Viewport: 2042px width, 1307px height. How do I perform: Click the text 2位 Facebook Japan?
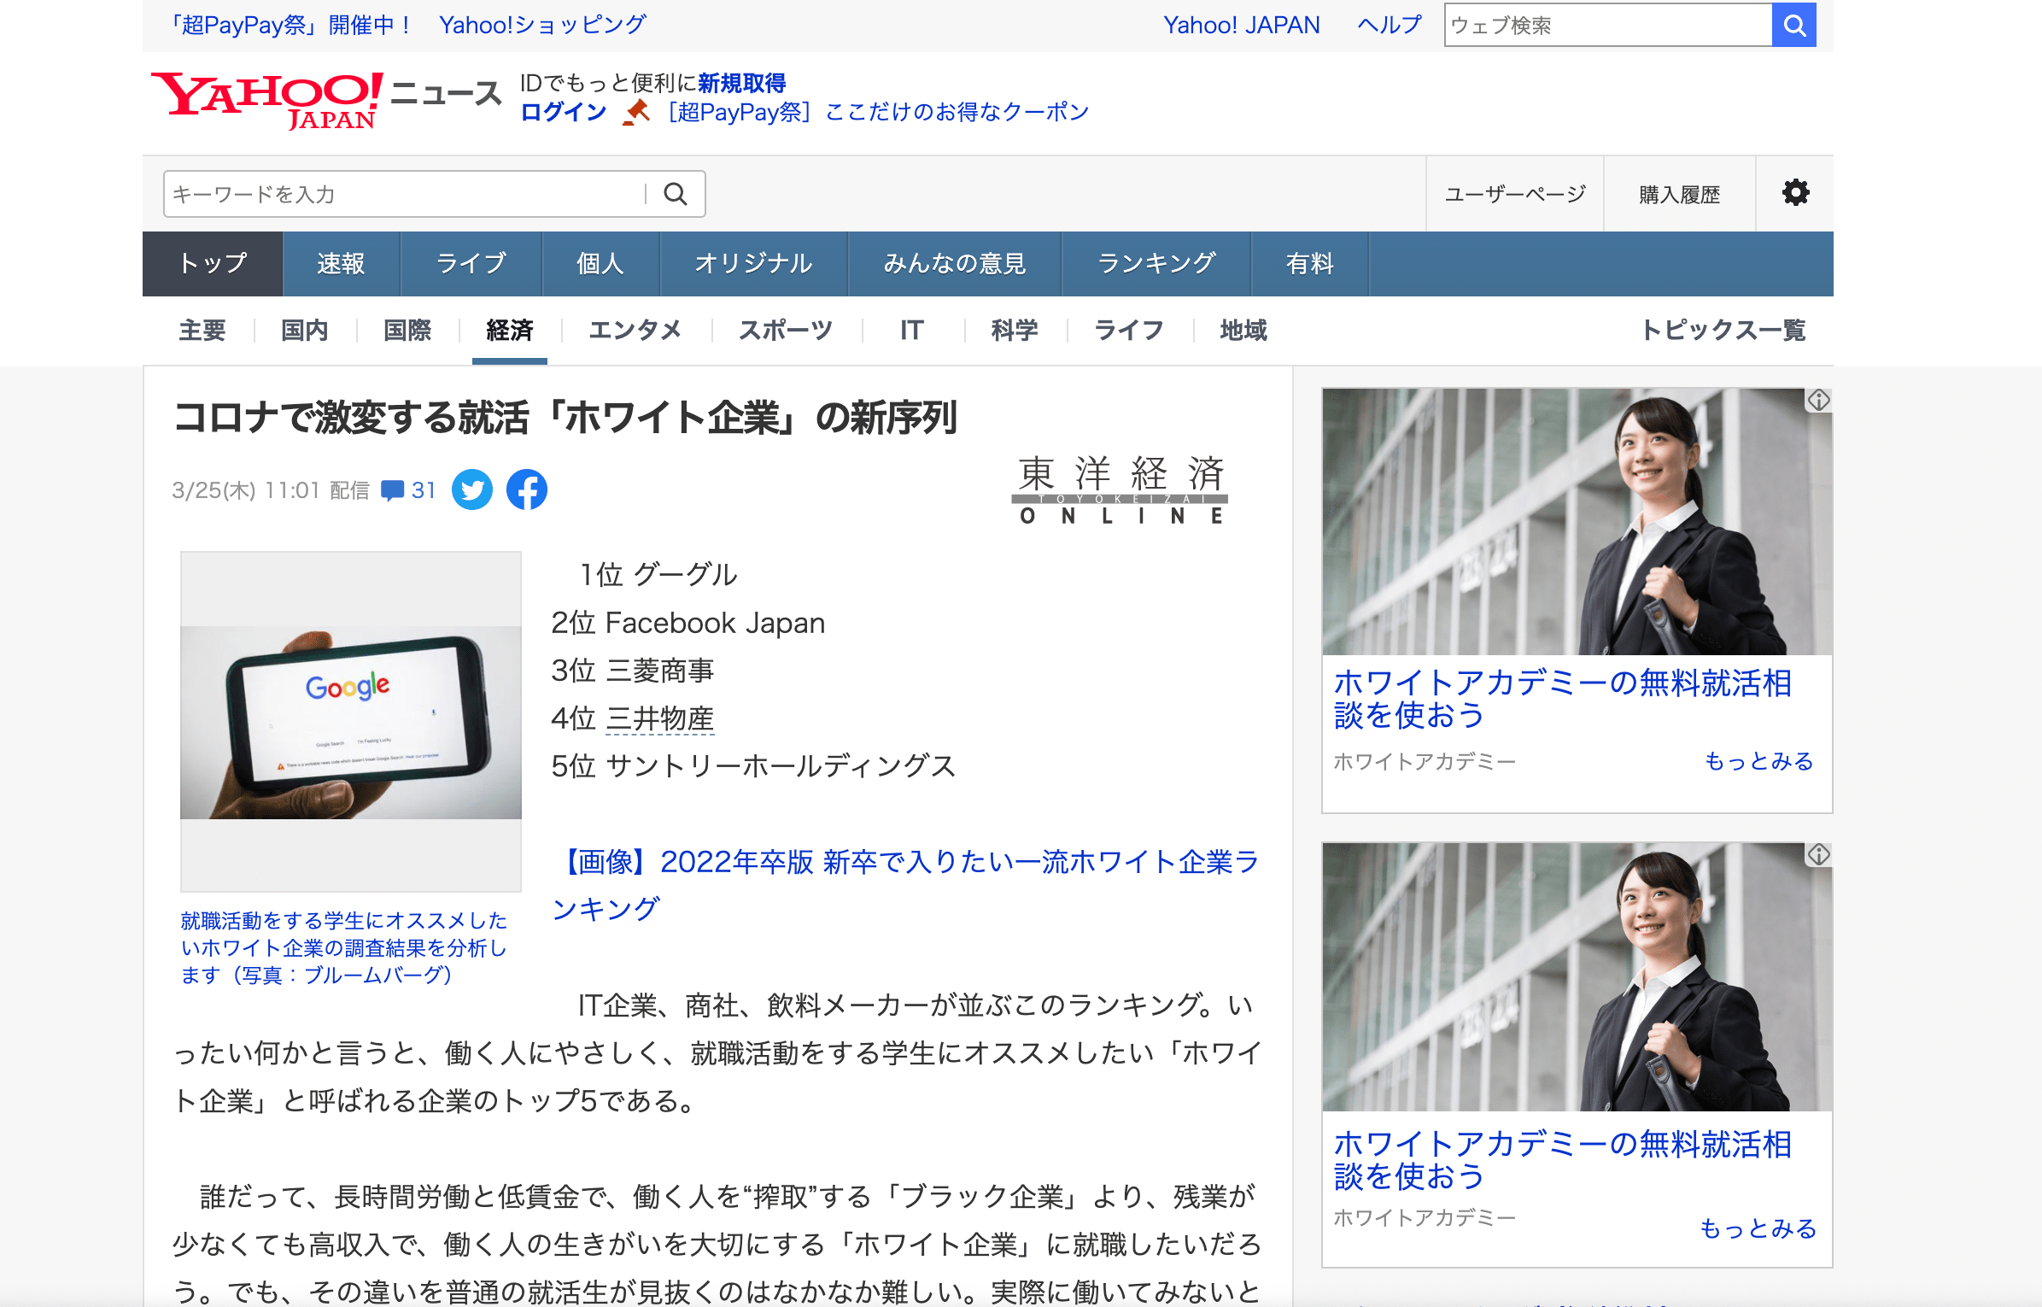pyautogui.click(x=688, y=623)
